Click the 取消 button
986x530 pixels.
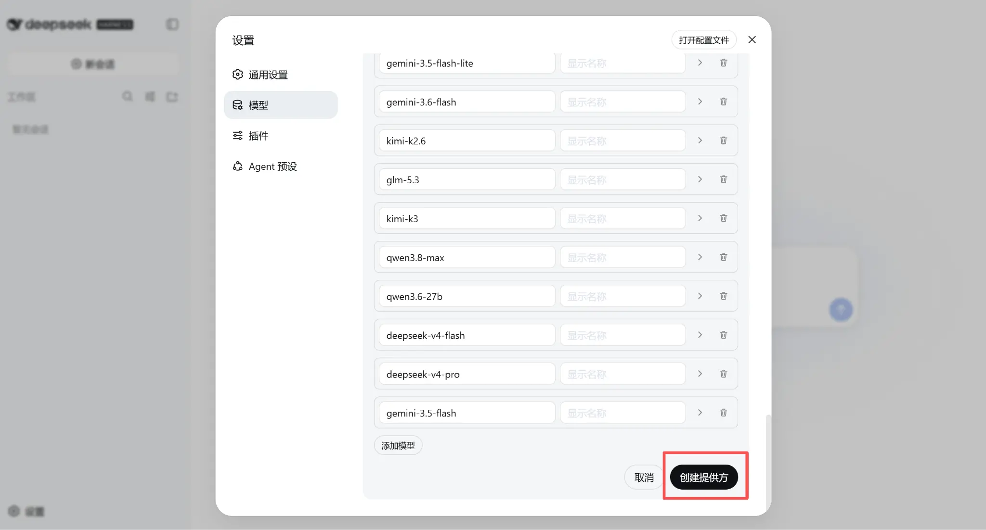coord(644,477)
